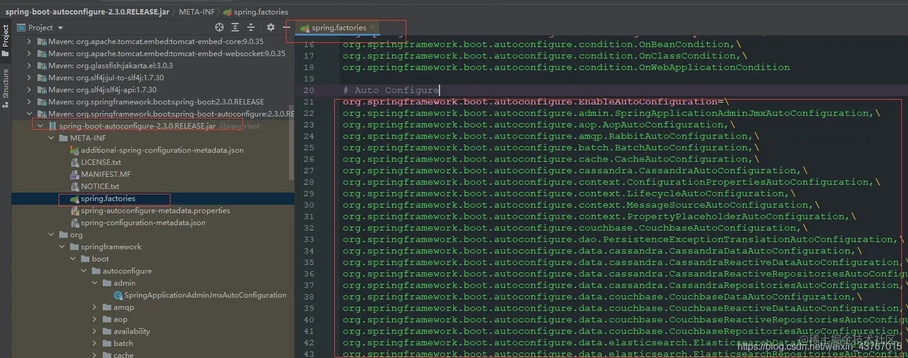
Task: Close the spring.factories editor tab
Action: click(x=373, y=27)
